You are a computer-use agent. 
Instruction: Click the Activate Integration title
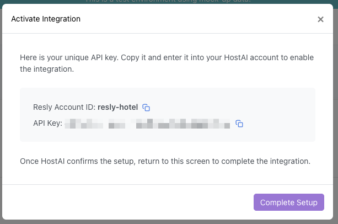46,19
